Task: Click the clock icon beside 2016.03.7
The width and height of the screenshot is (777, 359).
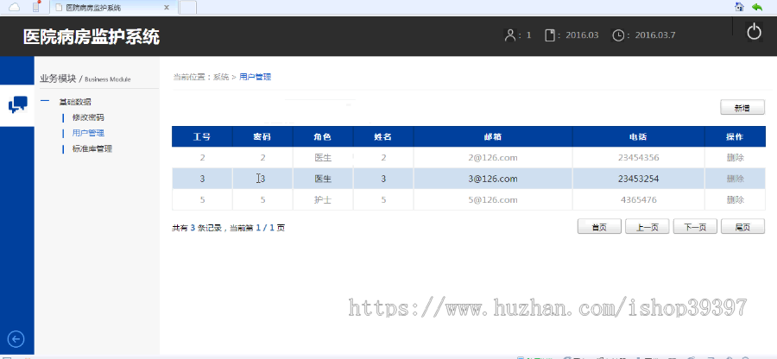Action: [x=618, y=35]
